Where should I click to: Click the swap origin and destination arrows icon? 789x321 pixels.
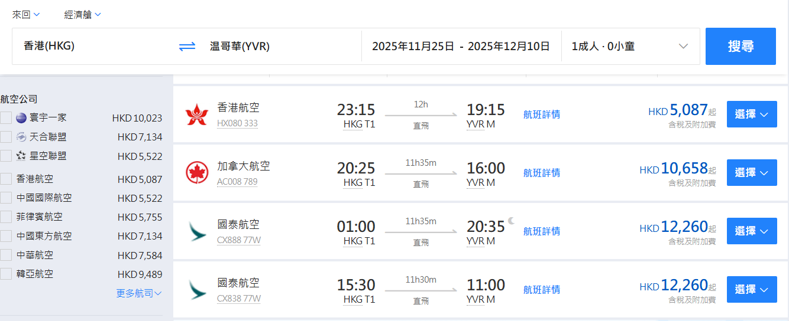pos(187,46)
